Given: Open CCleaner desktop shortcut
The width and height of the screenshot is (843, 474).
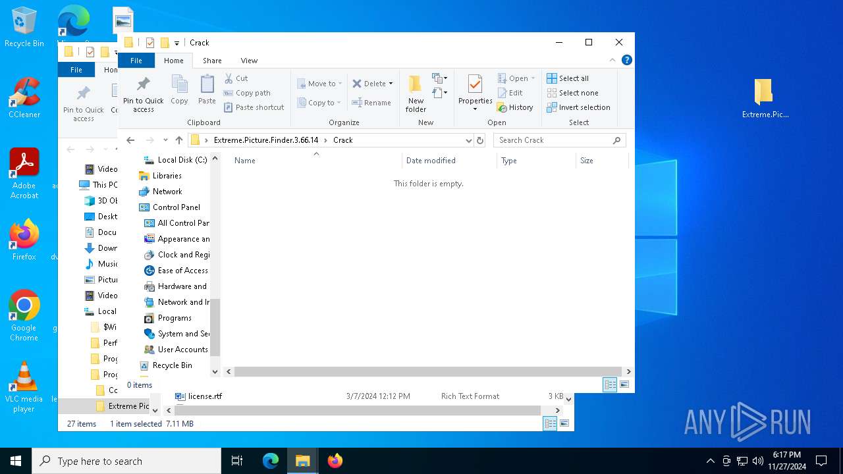Looking at the screenshot, I should click(x=24, y=98).
